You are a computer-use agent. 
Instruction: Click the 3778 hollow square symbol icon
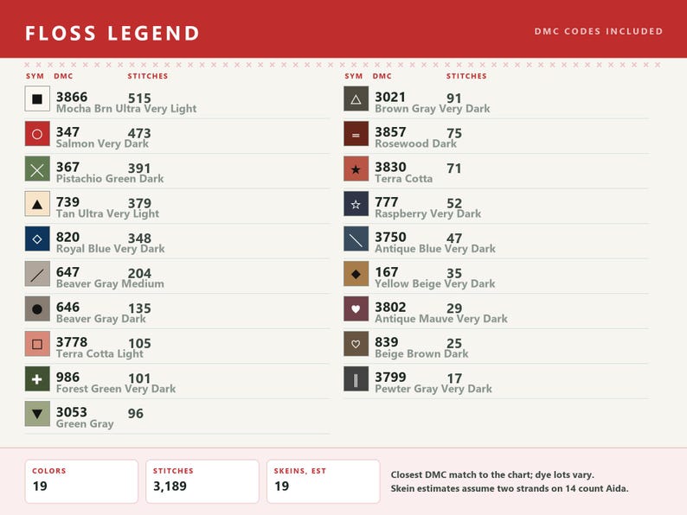click(x=37, y=344)
